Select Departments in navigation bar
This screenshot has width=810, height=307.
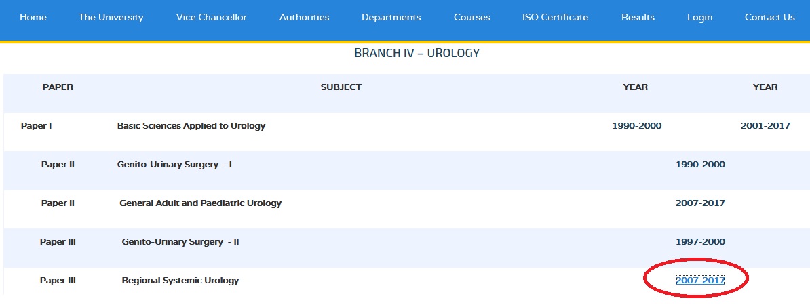click(391, 17)
